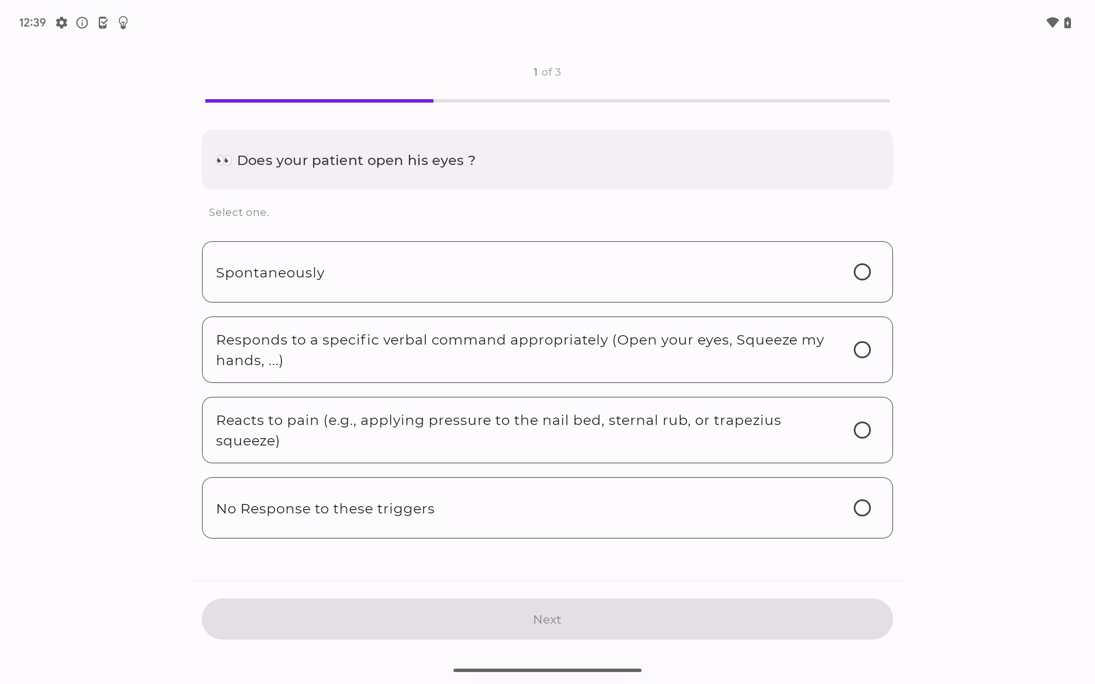Choose 'No Response to these triggers' option
Viewport: 1095px width, 684px height.
(547, 508)
